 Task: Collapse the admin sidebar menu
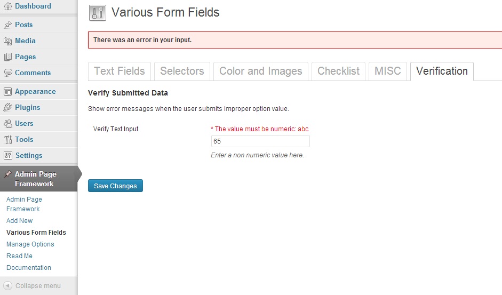pyautogui.click(x=32, y=286)
